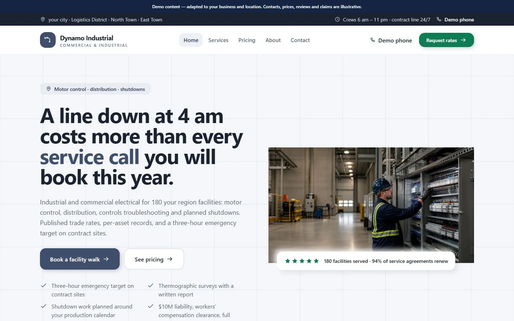Click the clock icon beside crew hours

(x=337, y=20)
